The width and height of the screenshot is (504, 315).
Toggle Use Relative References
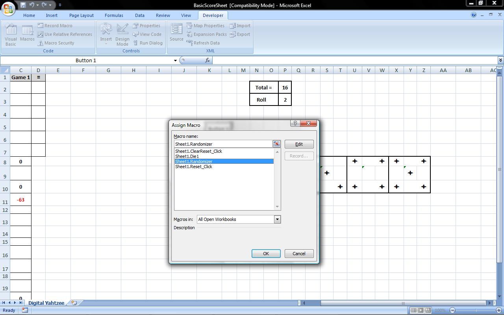[65, 34]
